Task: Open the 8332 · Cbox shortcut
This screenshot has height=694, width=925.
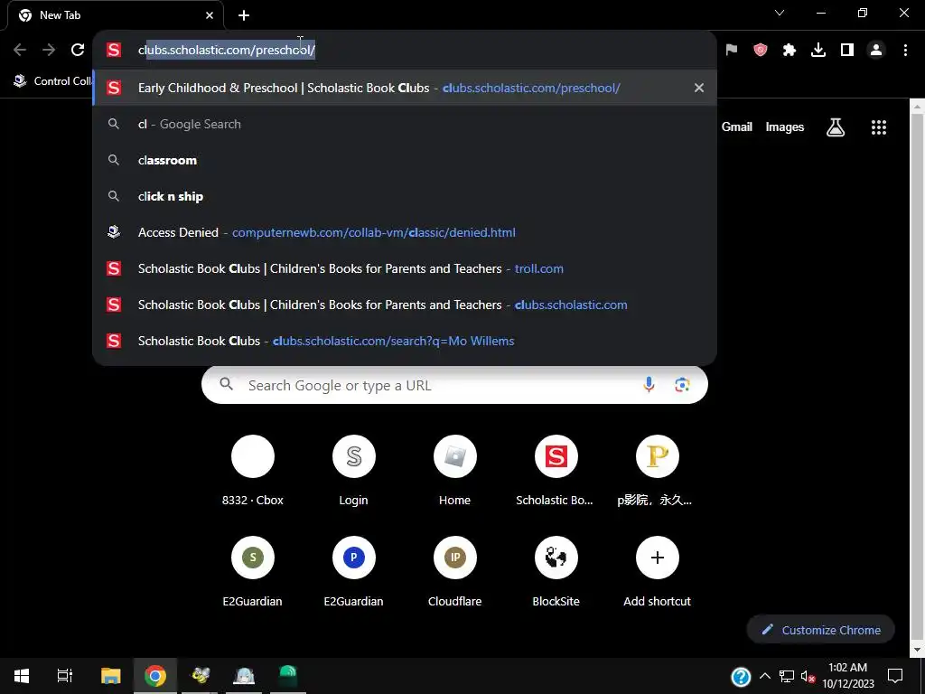Action: [253, 472]
